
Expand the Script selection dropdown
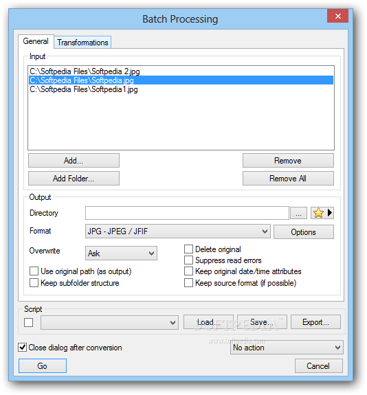(109, 322)
